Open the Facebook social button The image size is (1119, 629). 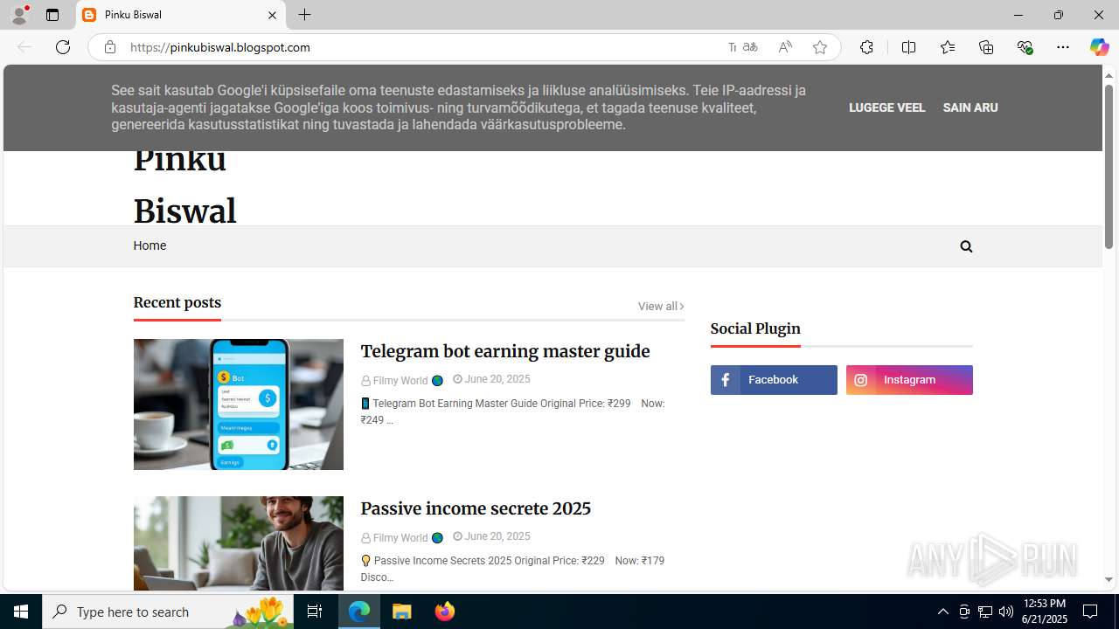coord(774,380)
